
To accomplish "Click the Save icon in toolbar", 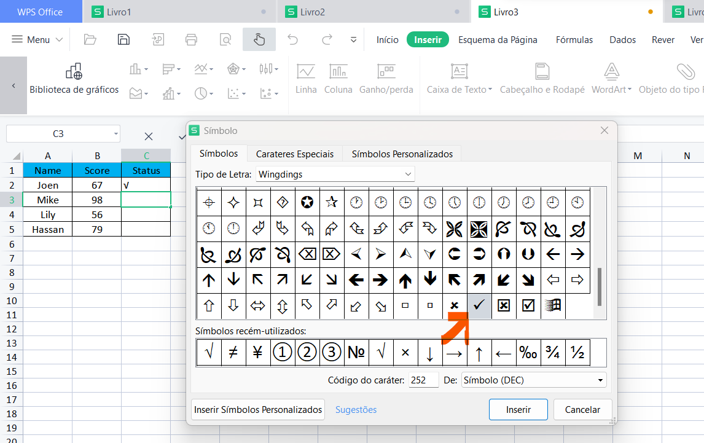I will [123, 39].
